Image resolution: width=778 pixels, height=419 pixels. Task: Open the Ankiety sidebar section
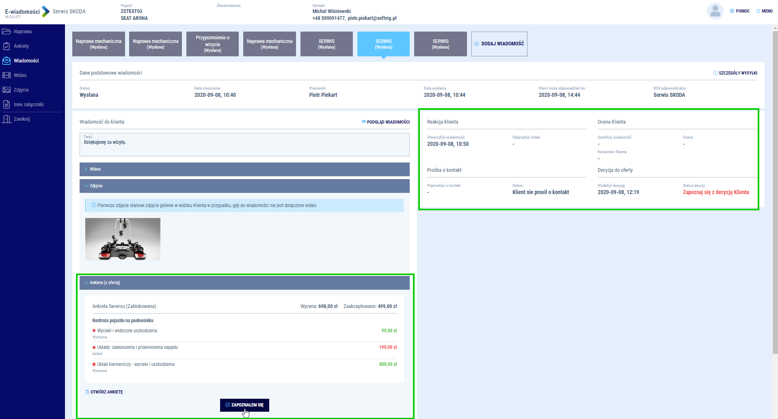click(x=21, y=46)
